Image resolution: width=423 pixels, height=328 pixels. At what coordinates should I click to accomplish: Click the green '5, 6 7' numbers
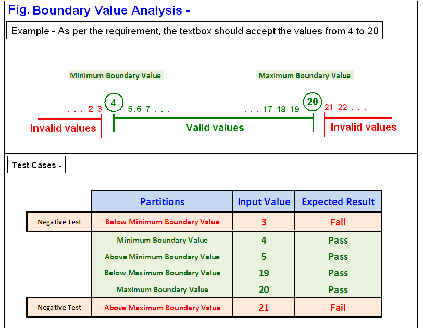coord(139,109)
